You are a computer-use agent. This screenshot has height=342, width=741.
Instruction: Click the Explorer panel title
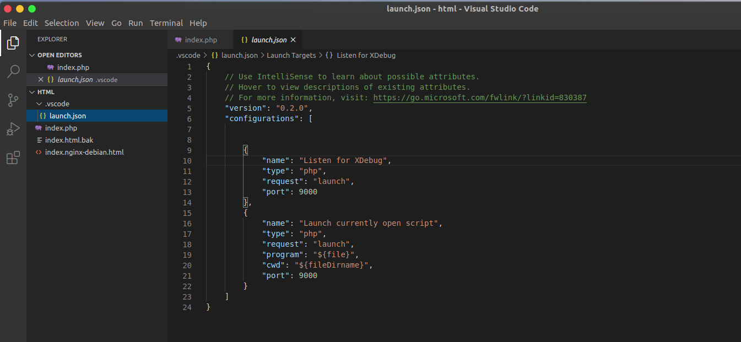52,39
